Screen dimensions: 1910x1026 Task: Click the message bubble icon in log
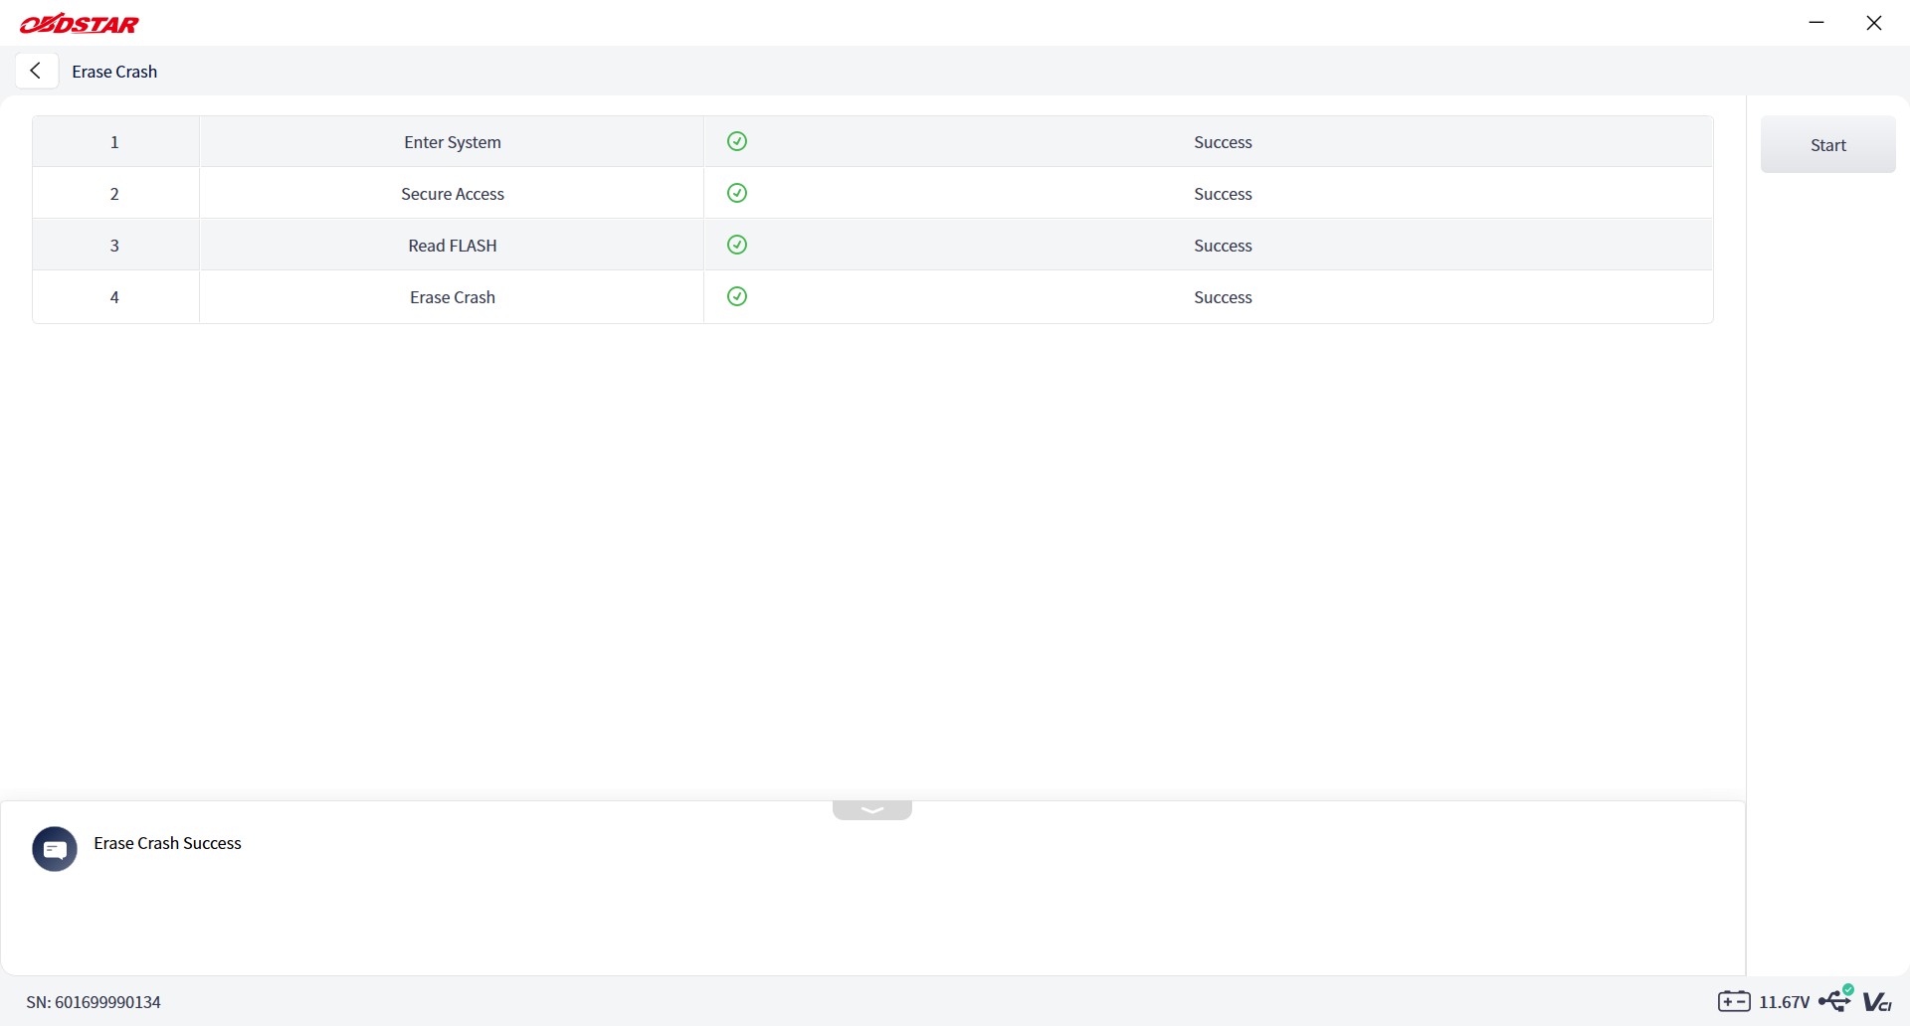tap(55, 849)
